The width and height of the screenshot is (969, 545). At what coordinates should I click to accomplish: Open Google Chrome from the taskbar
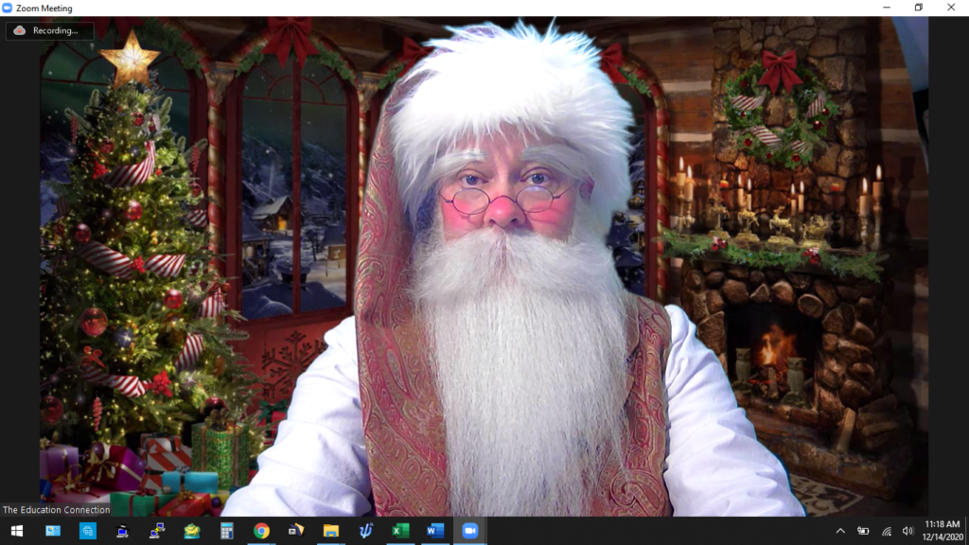point(262,531)
